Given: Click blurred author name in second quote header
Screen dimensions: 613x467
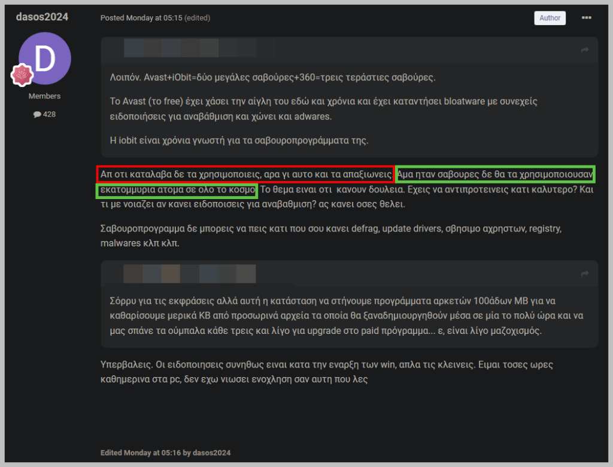Looking at the screenshot, I should point(190,273).
